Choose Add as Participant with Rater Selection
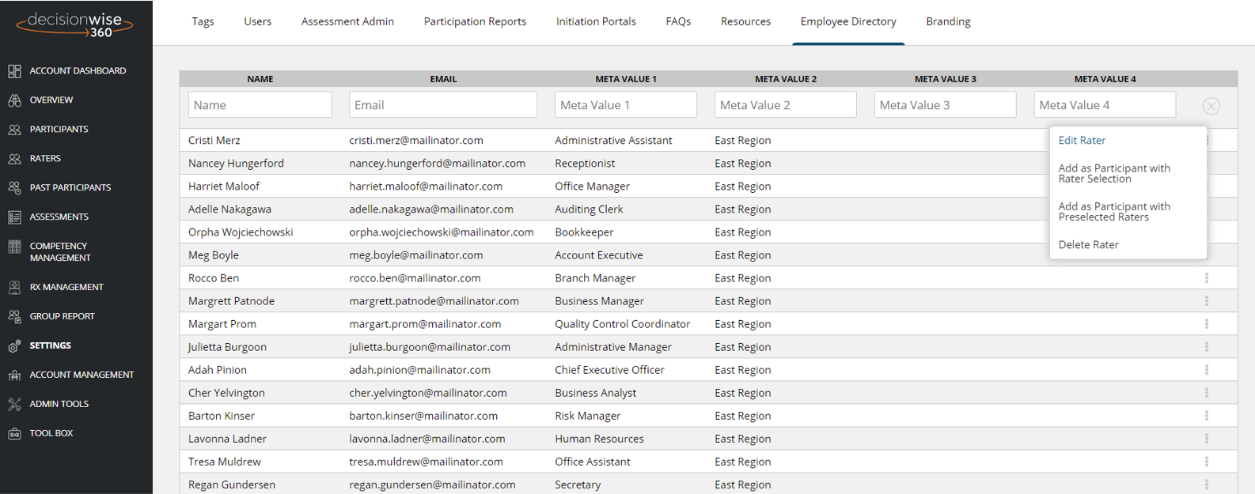 tap(1114, 173)
